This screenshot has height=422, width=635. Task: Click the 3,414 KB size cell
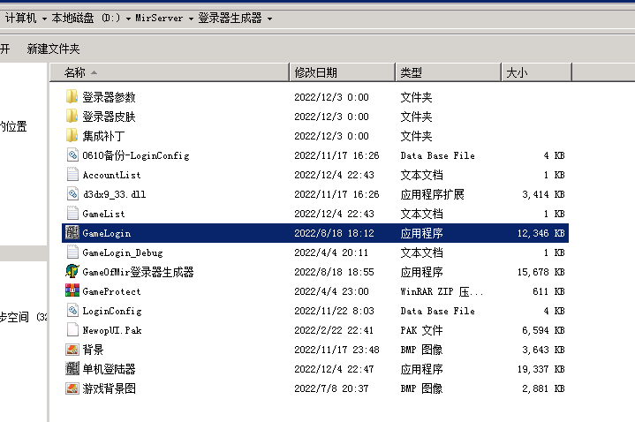(x=543, y=194)
